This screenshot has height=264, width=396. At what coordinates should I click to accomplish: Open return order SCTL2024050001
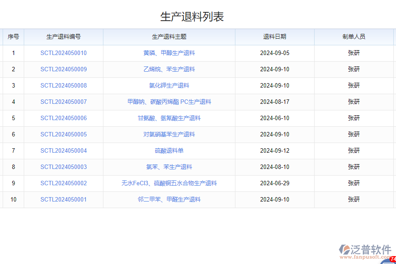pos(64,199)
